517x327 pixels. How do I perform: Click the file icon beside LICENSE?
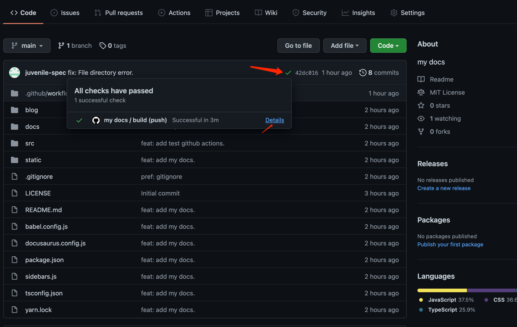[14, 193]
